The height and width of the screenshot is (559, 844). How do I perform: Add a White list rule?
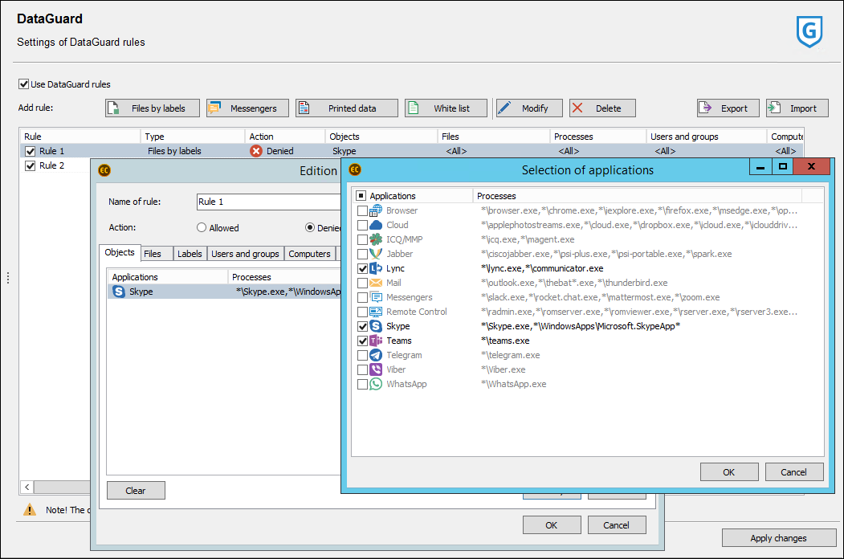446,108
